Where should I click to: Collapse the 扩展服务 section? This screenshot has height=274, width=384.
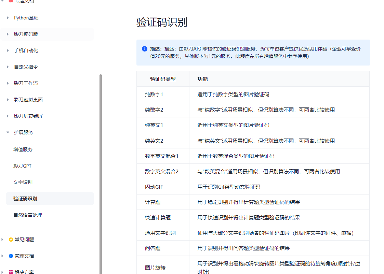8,132
